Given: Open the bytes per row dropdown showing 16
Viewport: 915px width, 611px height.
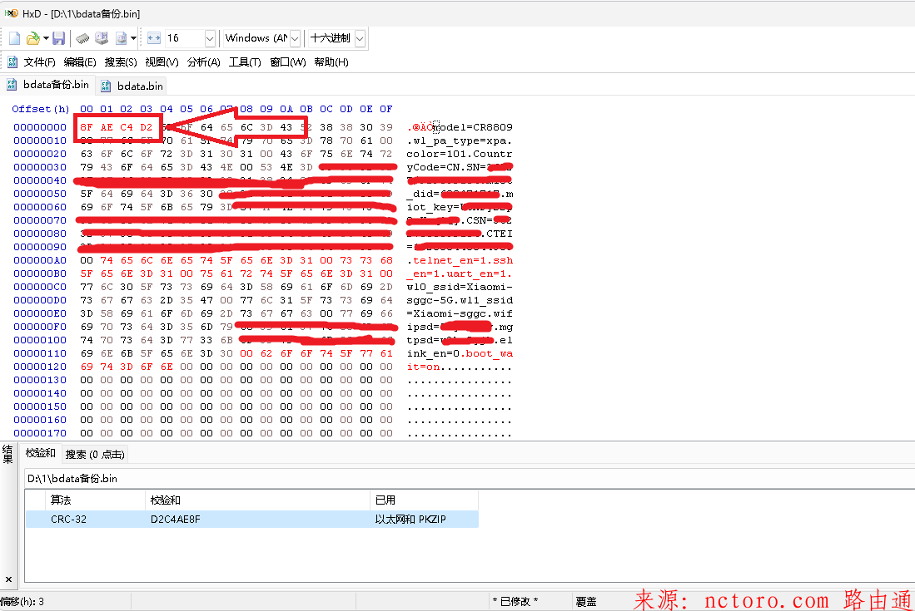Looking at the screenshot, I should click(209, 38).
